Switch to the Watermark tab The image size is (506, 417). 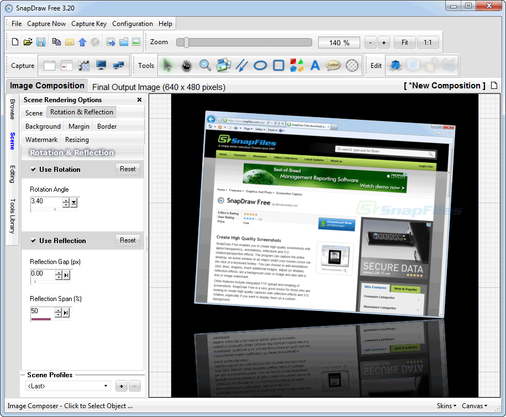point(41,140)
